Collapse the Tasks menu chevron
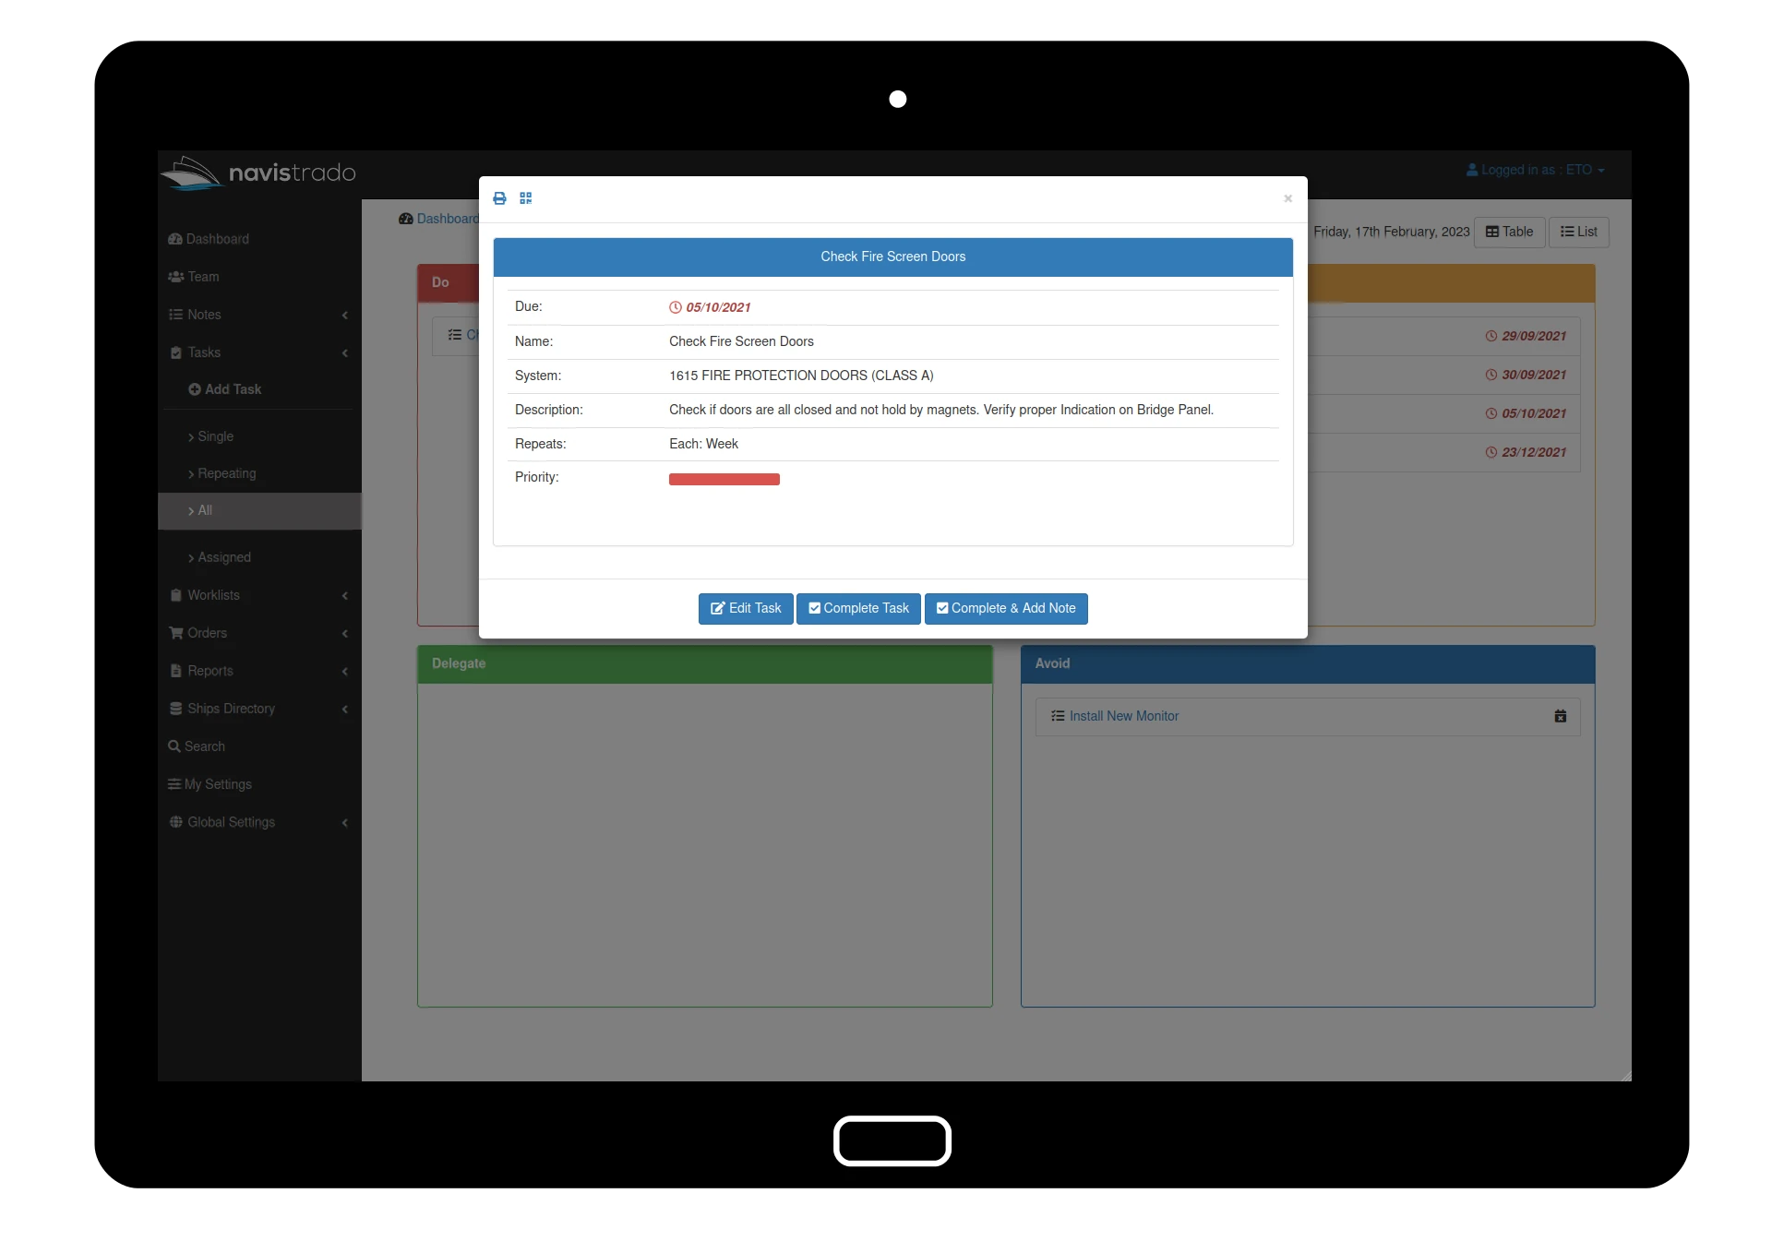The width and height of the screenshot is (1772, 1253). [x=345, y=353]
